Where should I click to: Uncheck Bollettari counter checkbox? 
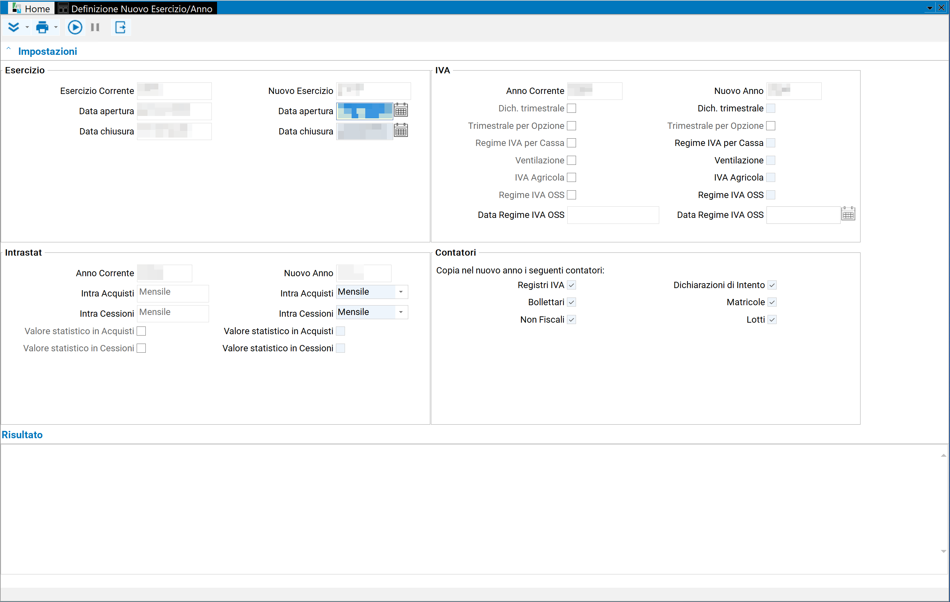pos(572,302)
